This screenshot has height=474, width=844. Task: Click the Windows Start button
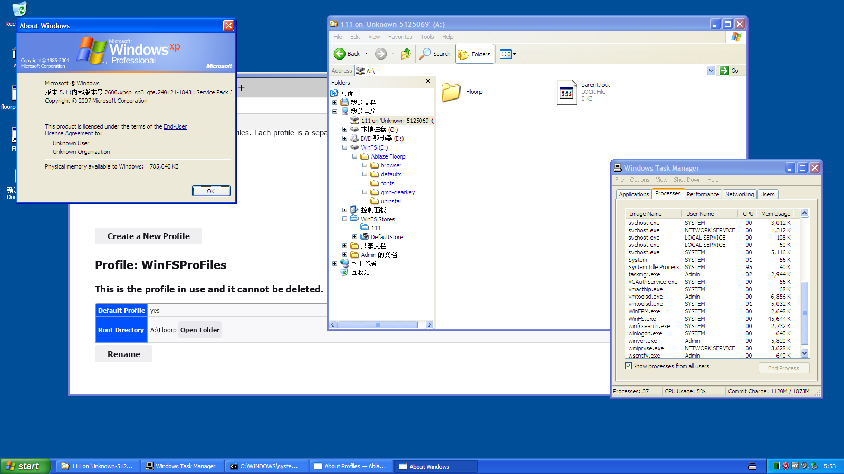[x=25, y=466]
